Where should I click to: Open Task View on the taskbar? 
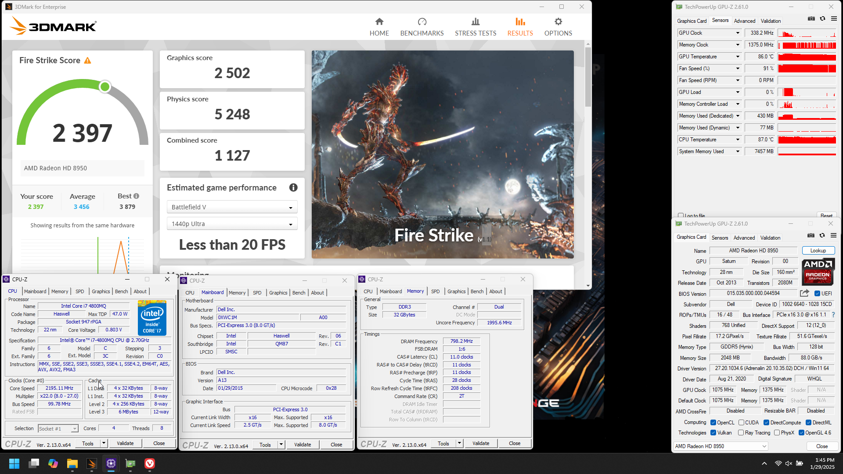click(34, 463)
